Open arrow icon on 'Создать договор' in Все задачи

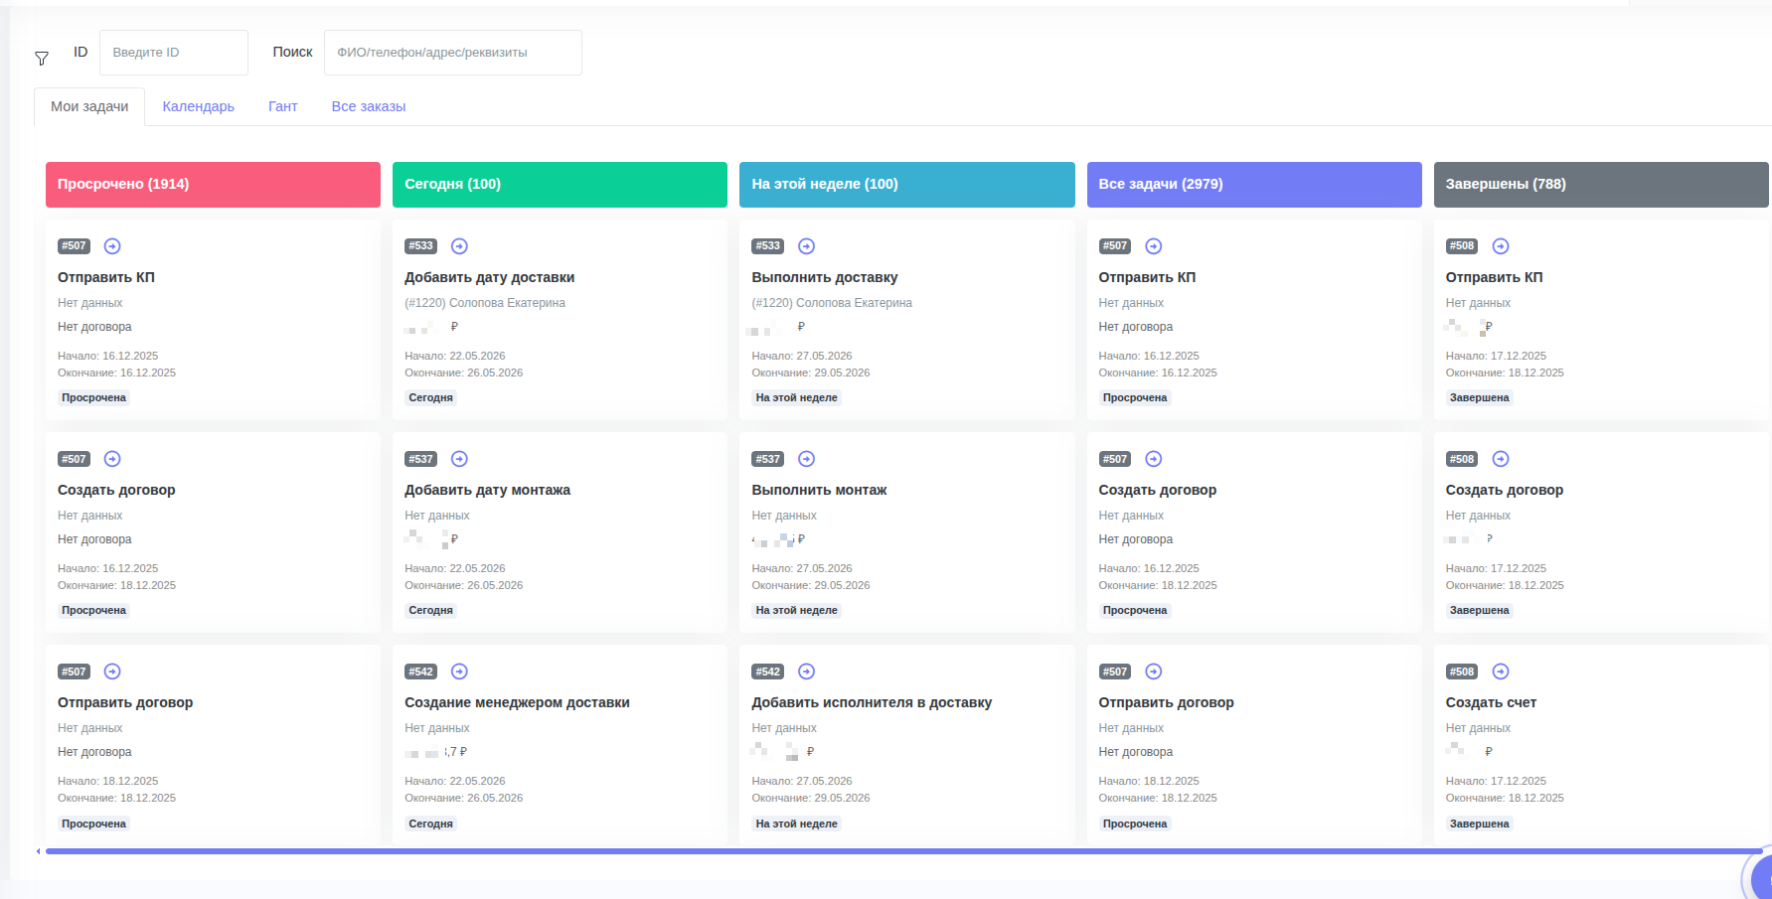click(x=1154, y=459)
